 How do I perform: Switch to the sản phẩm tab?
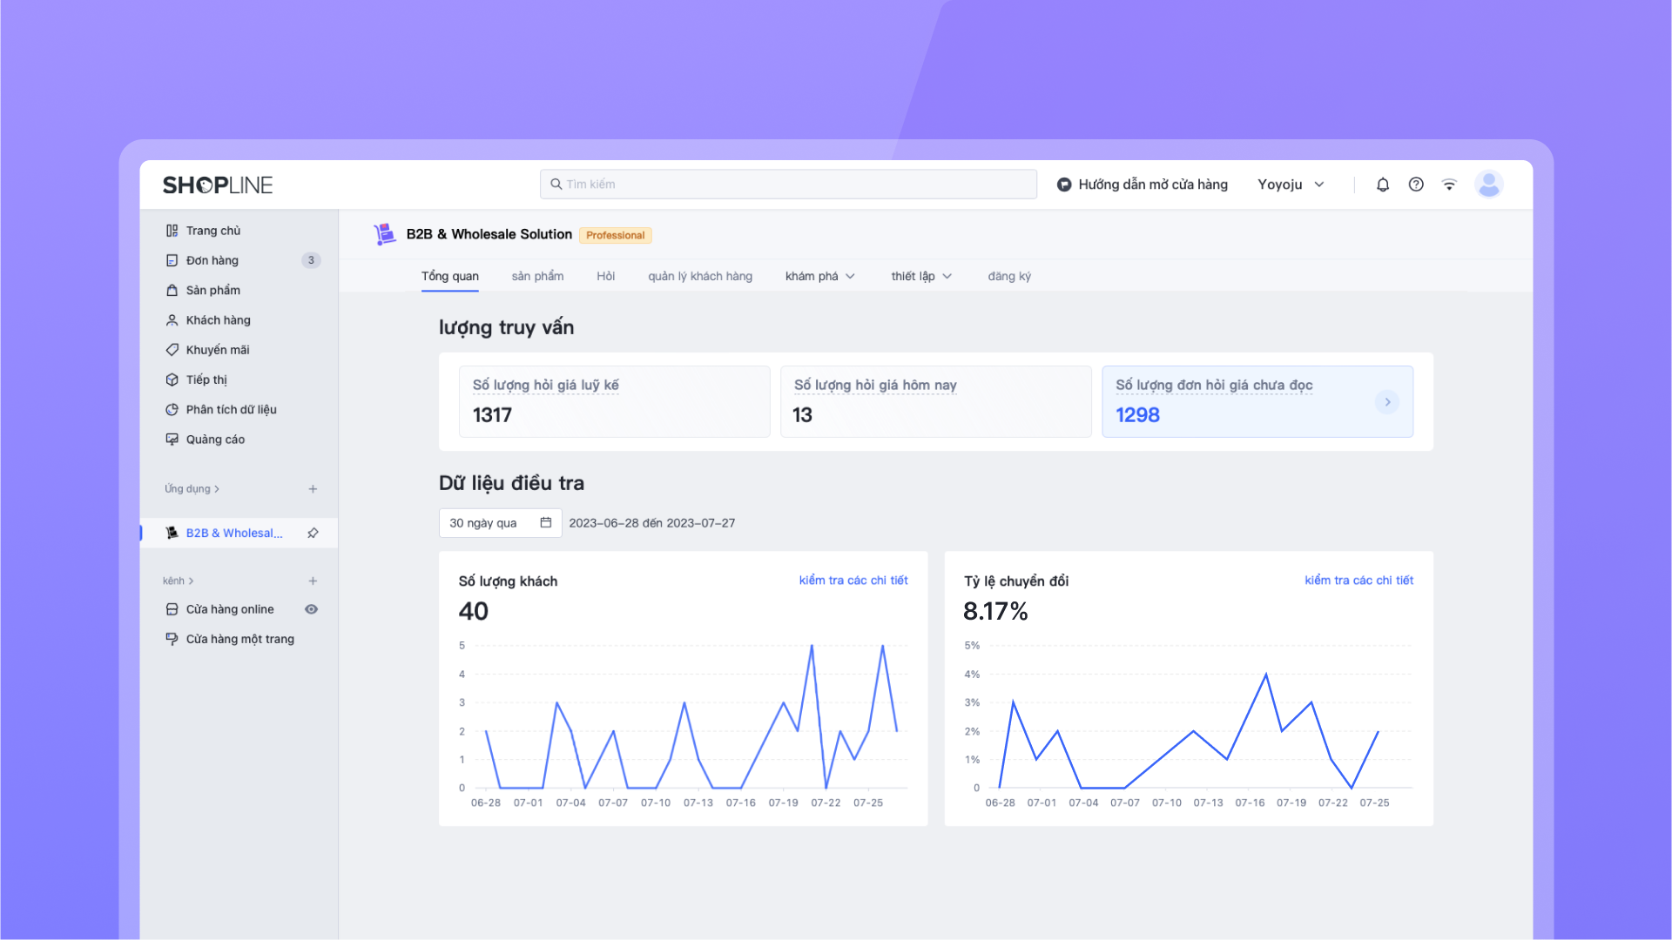click(x=537, y=276)
